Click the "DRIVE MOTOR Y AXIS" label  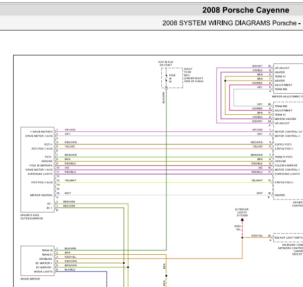[39, 170]
